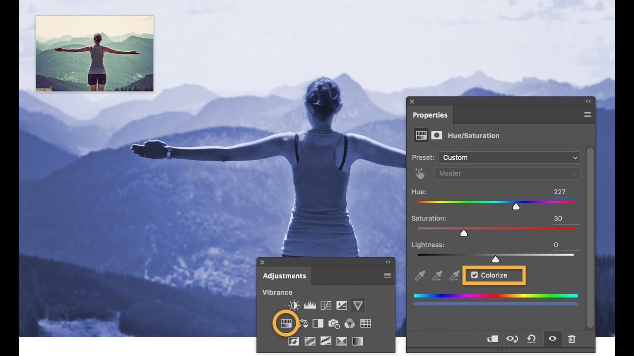Uncheck the Colorize checkbox

[474, 275]
